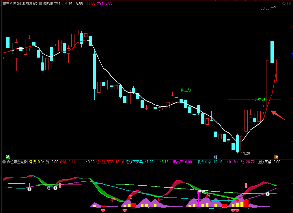Expand the chevron next to 低位吸金副图
The height and width of the screenshot is (213, 293).
pos(4,162)
